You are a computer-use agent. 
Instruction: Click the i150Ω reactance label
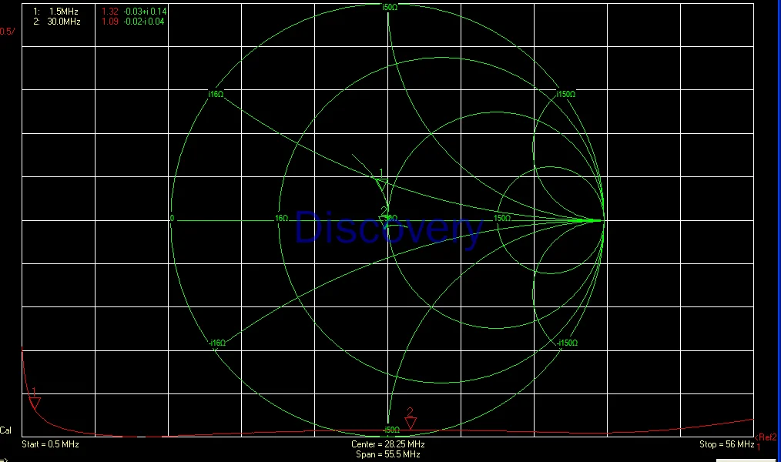point(566,94)
